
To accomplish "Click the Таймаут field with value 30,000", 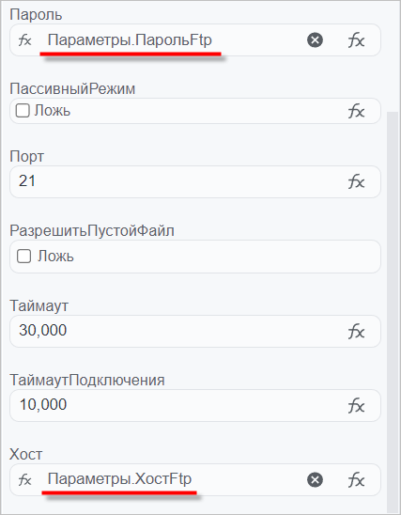I will 177,331.
